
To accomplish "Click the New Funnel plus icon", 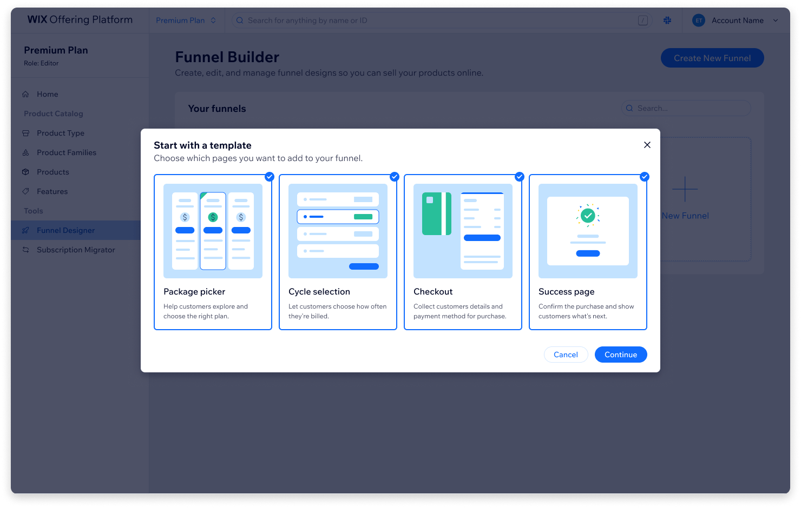I will point(685,189).
